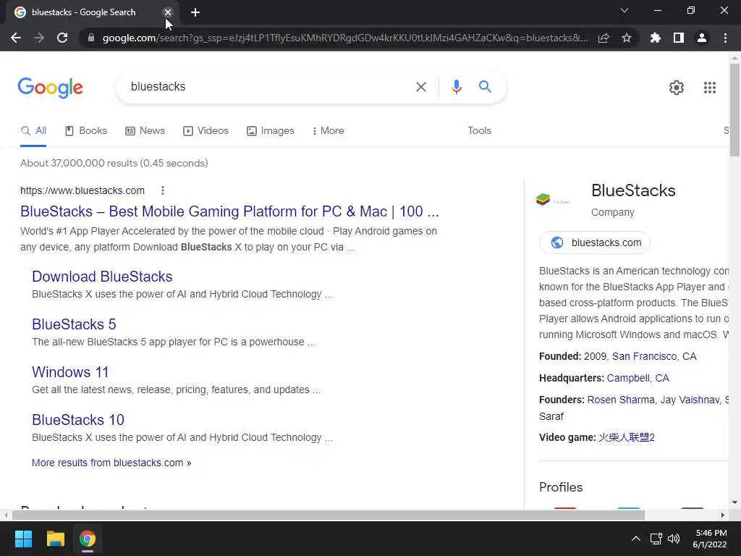
Task: Click BlueStacks logo thumbnail in knowledge panel
Action: coord(553,200)
